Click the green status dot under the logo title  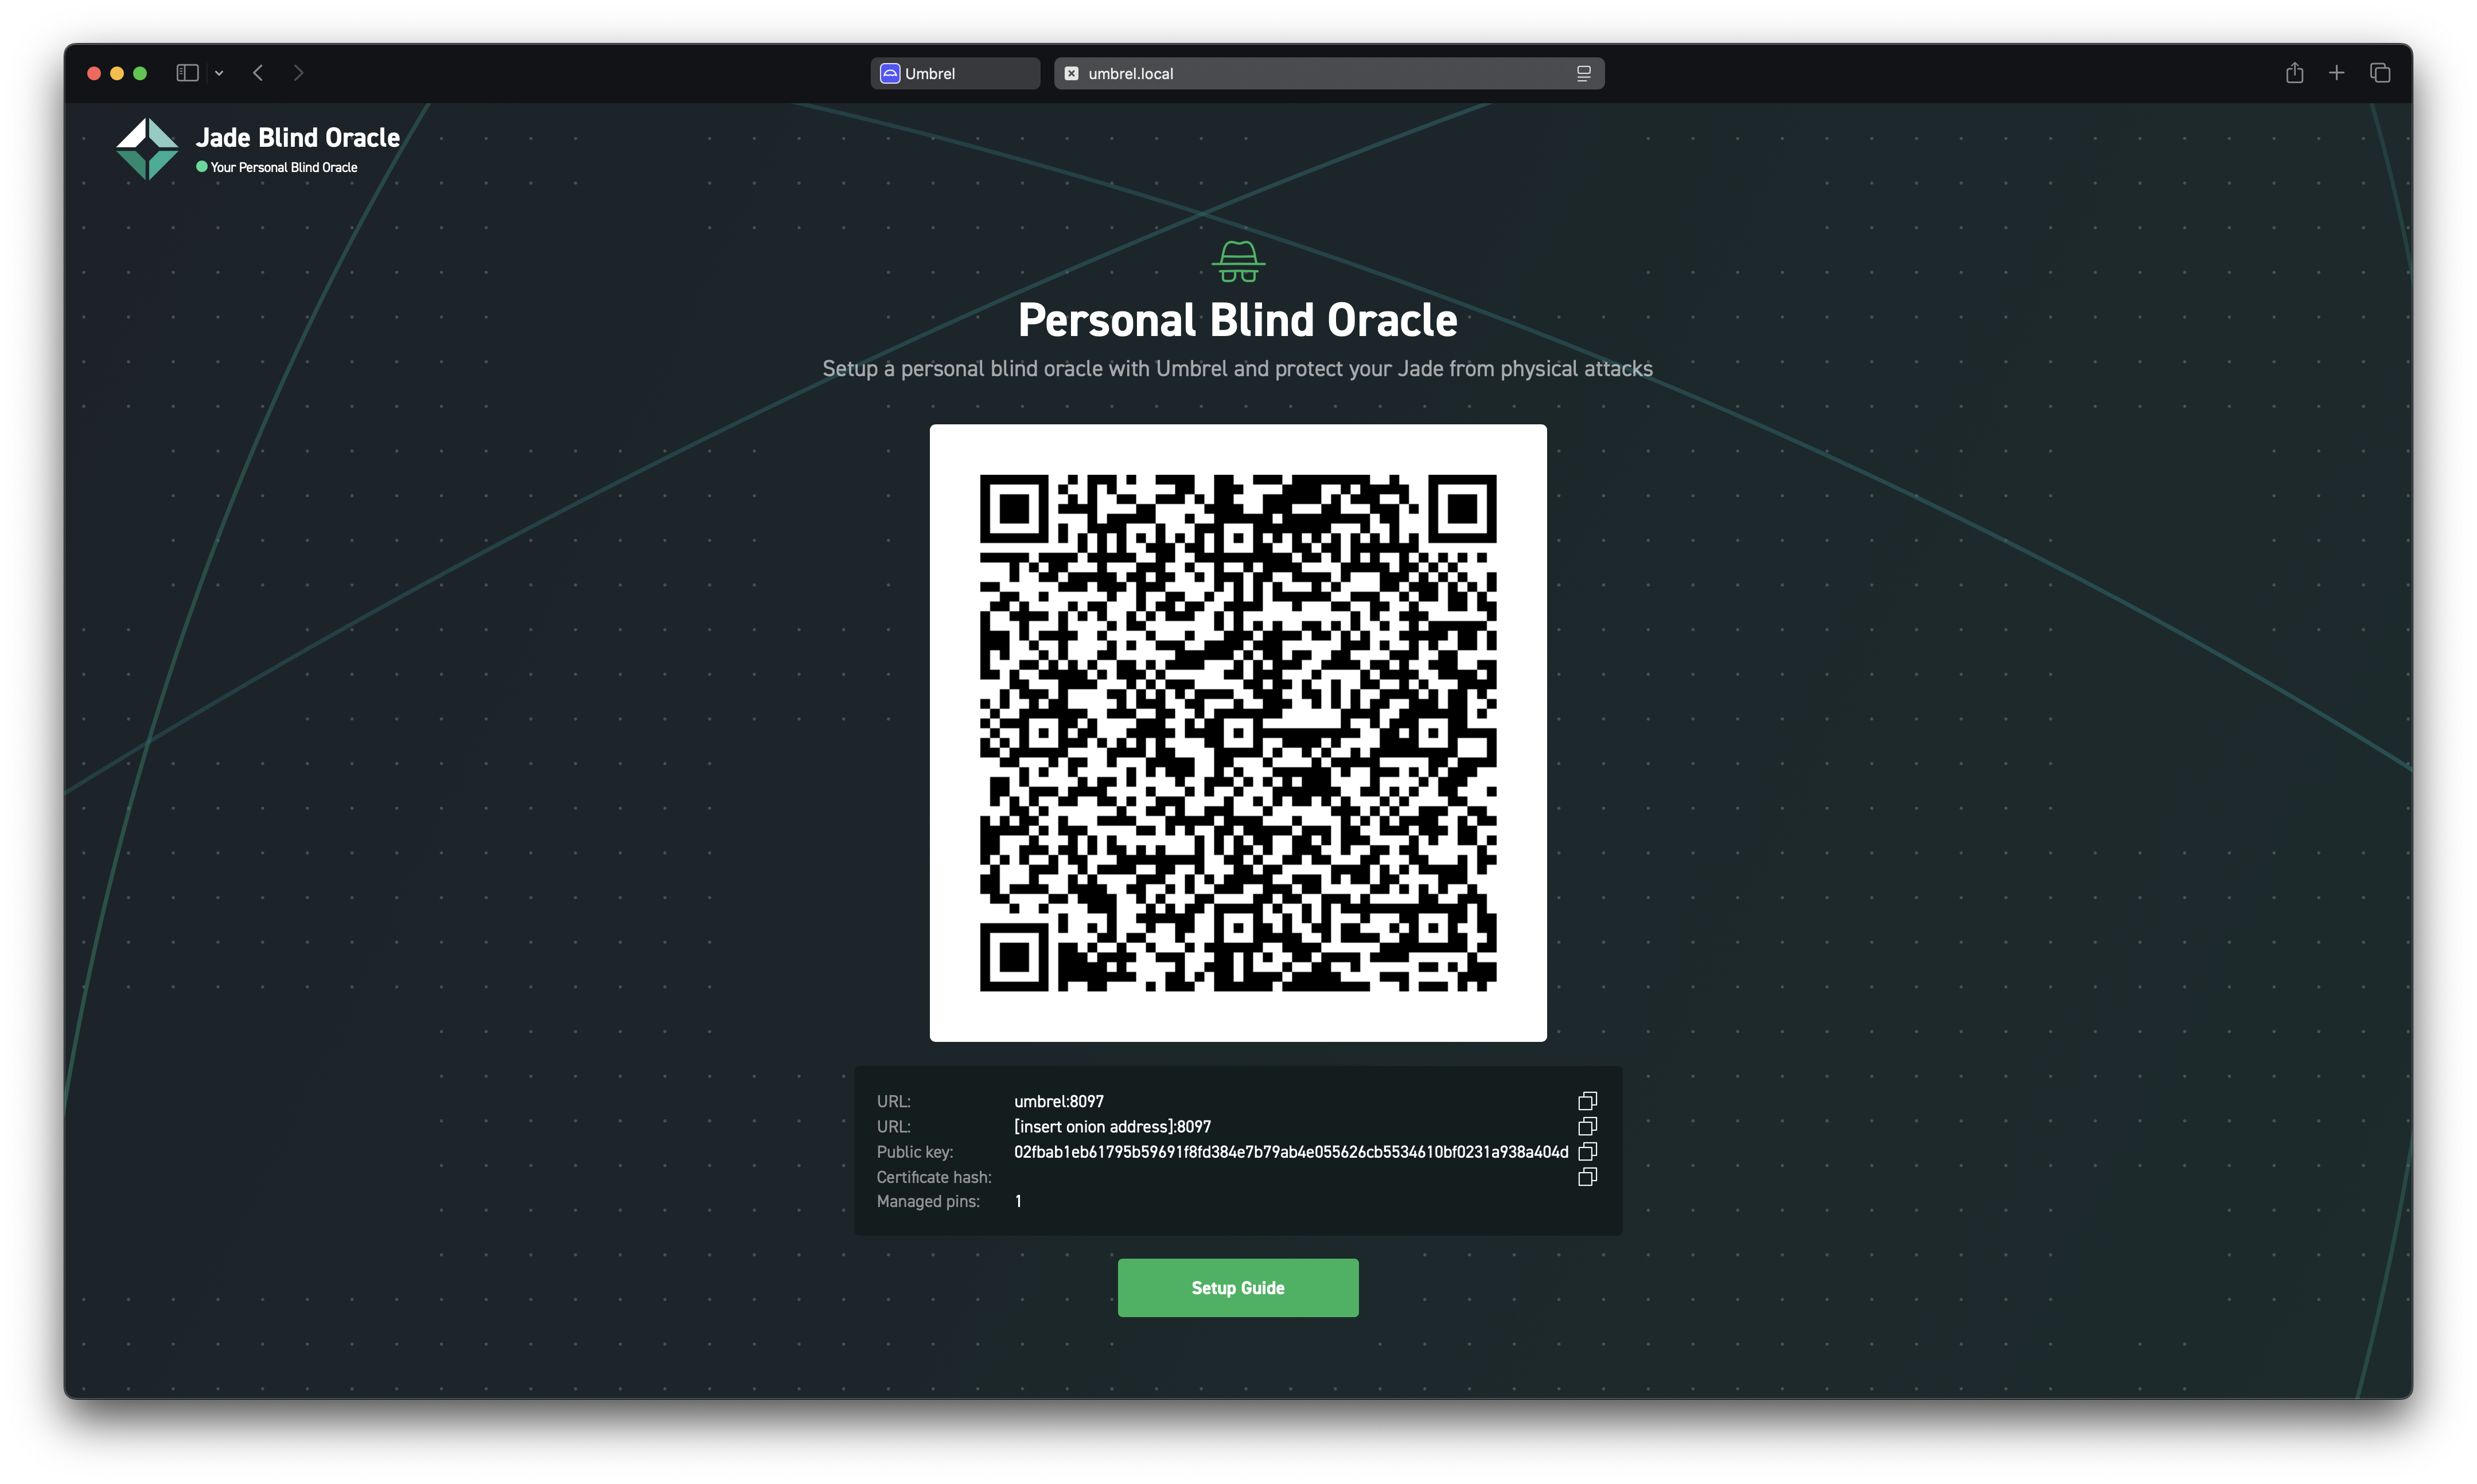pos(201,167)
